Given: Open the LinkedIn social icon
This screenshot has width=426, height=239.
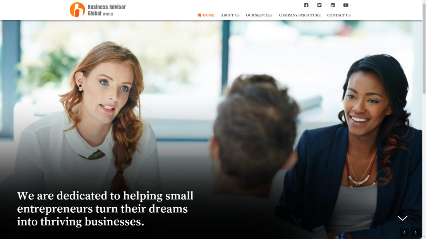Looking at the screenshot, I should [333, 5].
